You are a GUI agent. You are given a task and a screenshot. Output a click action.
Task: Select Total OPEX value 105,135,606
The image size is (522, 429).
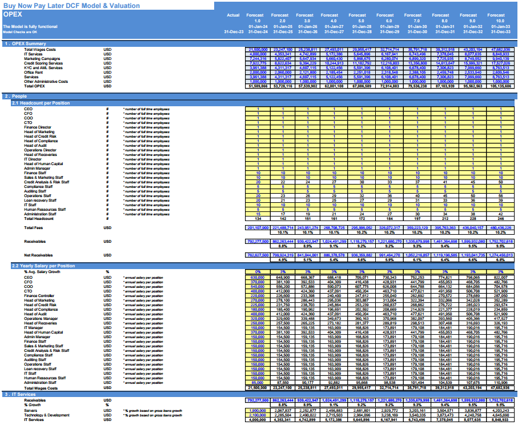pyautogui.click(x=500, y=86)
